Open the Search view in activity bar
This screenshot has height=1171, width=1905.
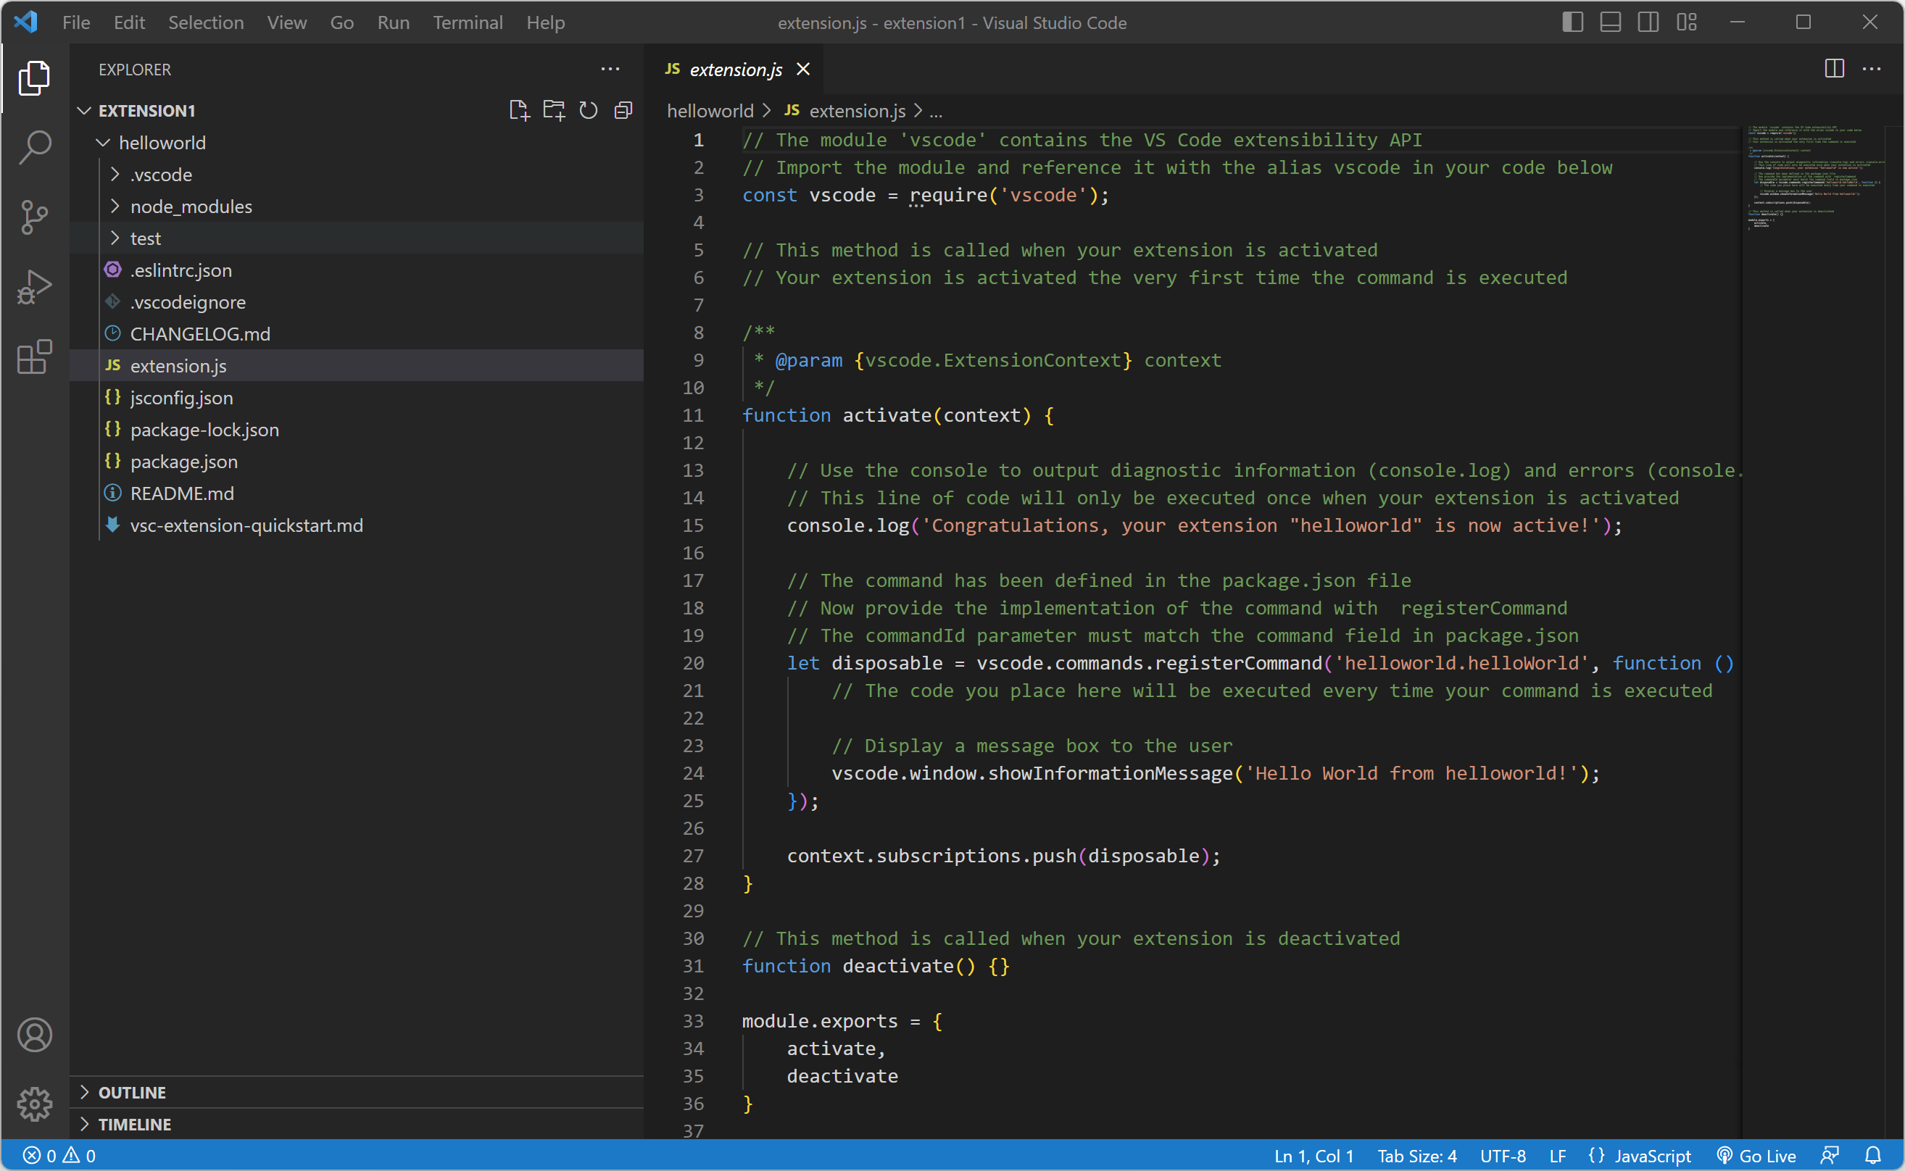pyautogui.click(x=34, y=147)
